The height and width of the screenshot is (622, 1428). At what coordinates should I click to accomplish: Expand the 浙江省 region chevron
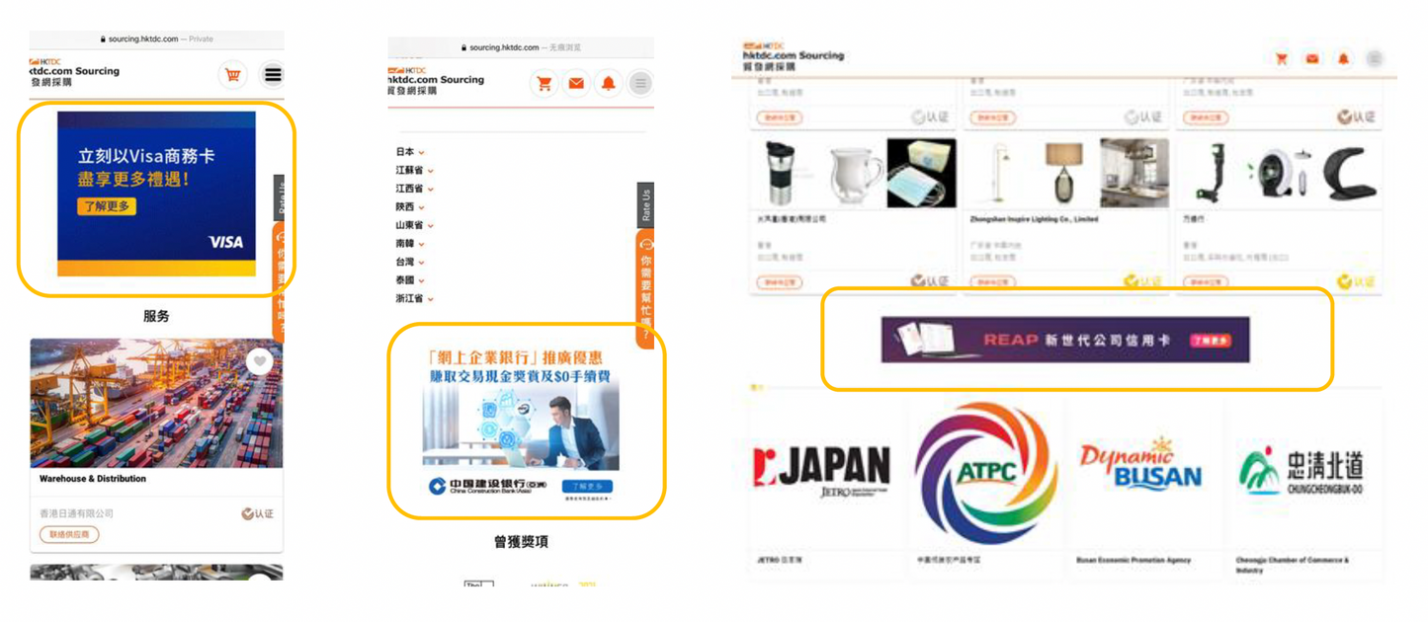[x=431, y=299]
